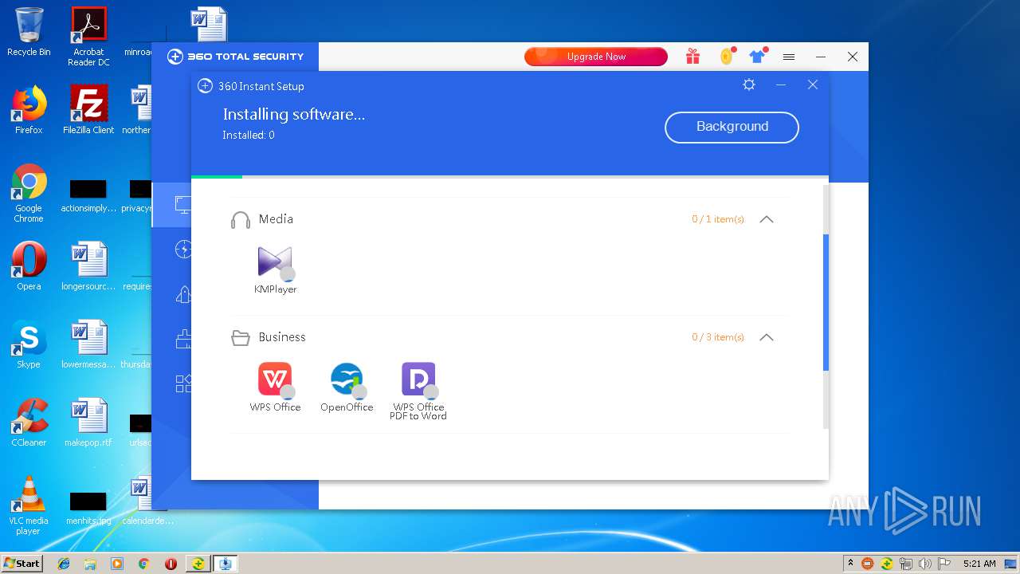Launch Google Chrome from the desktop
Screen dimensions: 1020x574
coord(29,194)
